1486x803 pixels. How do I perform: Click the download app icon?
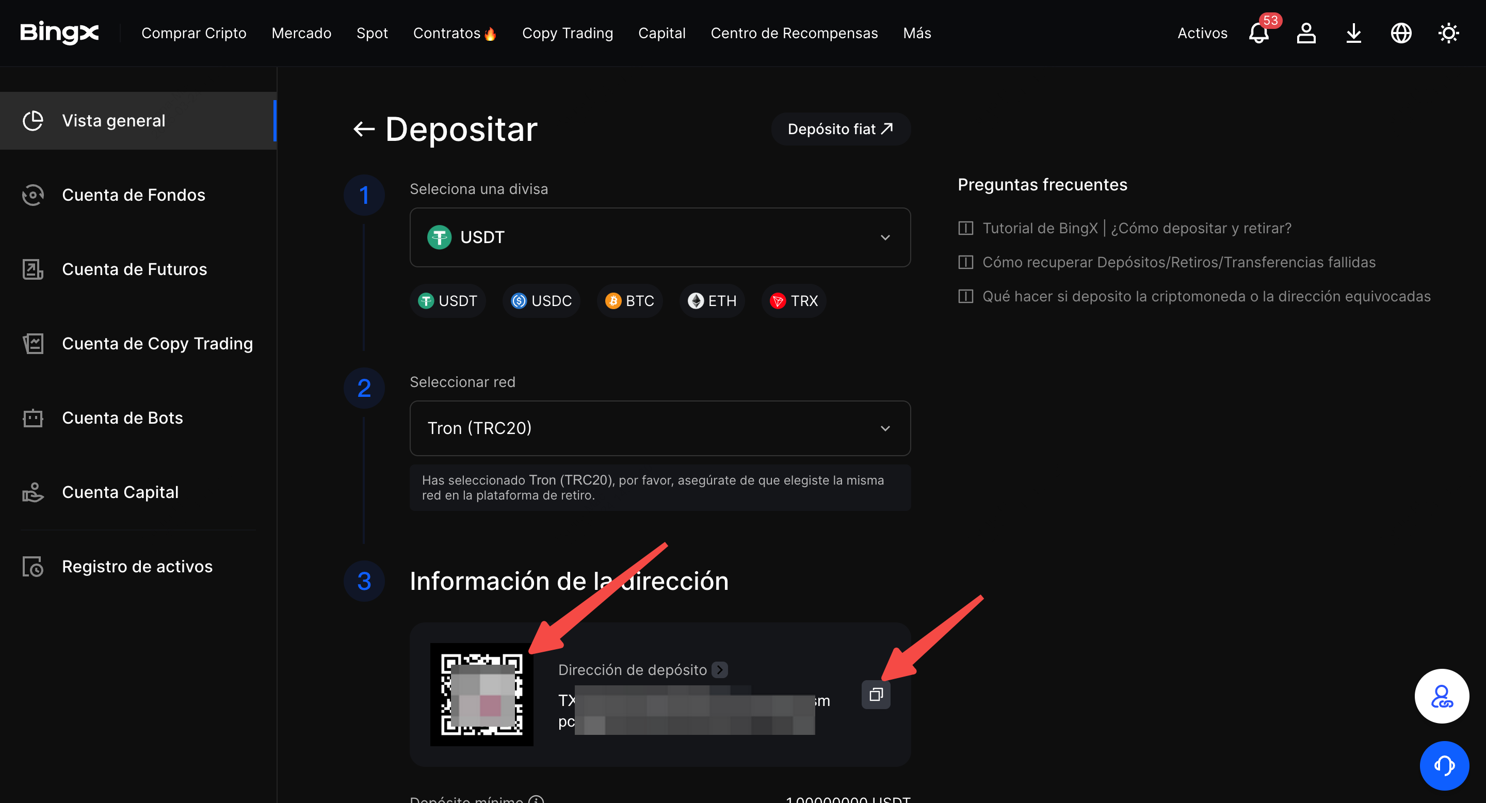[x=1353, y=34]
